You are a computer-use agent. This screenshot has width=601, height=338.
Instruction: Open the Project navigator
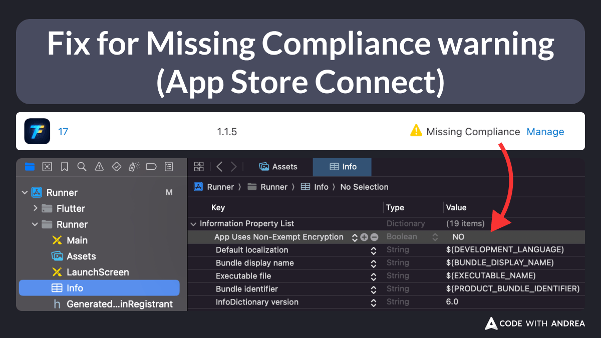pos(30,167)
